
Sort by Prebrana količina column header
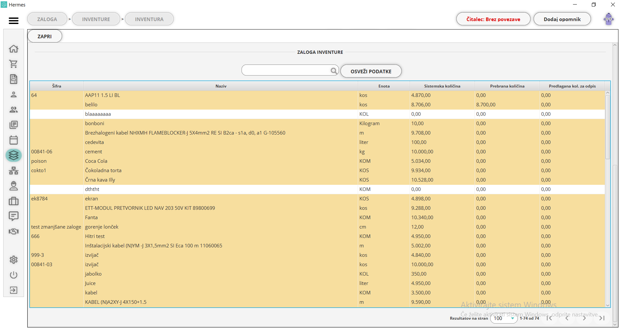click(x=507, y=86)
